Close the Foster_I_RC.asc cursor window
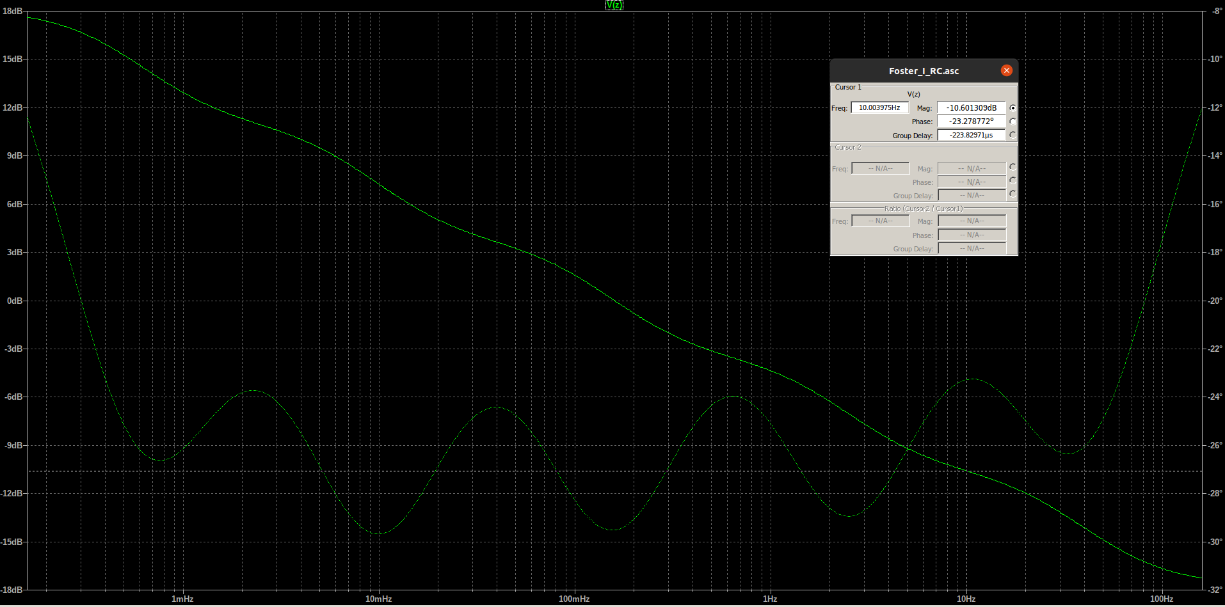Image resolution: width=1225 pixels, height=607 pixels. click(1006, 70)
